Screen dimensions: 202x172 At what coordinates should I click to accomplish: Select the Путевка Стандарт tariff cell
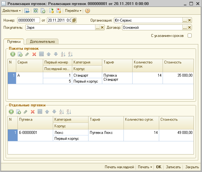[117, 78]
